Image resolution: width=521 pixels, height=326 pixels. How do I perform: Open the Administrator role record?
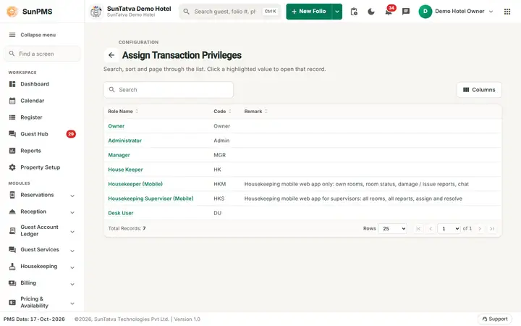(x=124, y=141)
